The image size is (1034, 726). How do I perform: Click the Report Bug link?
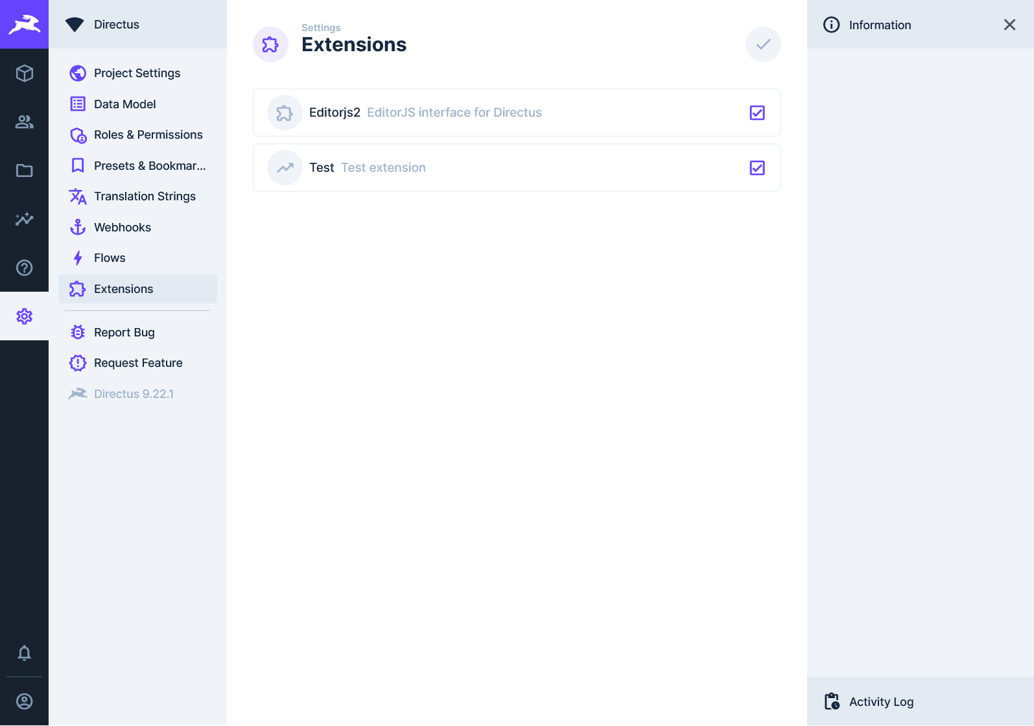click(137, 332)
